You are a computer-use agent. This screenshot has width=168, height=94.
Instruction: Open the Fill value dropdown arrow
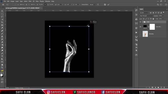pyautogui.click(x=163, y=19)
